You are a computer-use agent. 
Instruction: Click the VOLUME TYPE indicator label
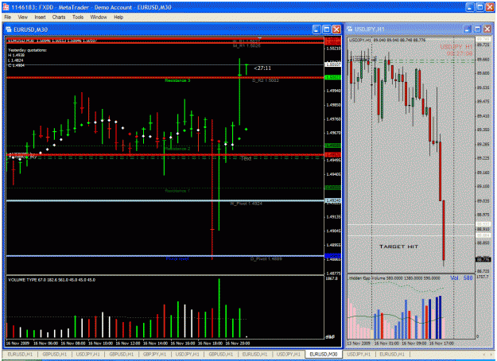(52, 280)
